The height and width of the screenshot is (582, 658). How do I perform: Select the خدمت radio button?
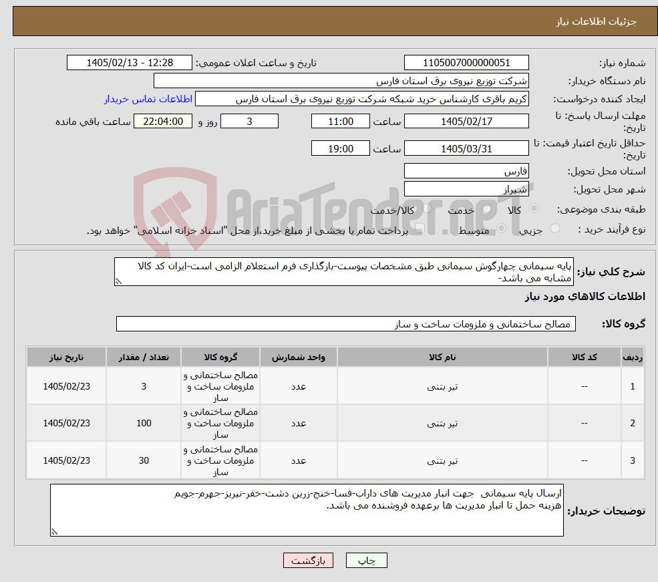[487, 208]
